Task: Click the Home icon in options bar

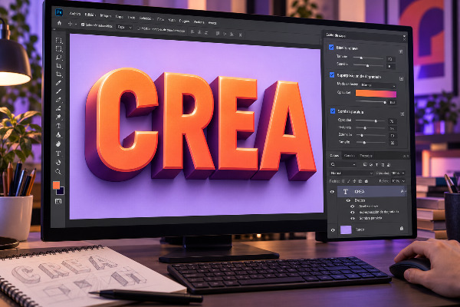Action: point(60,23)
